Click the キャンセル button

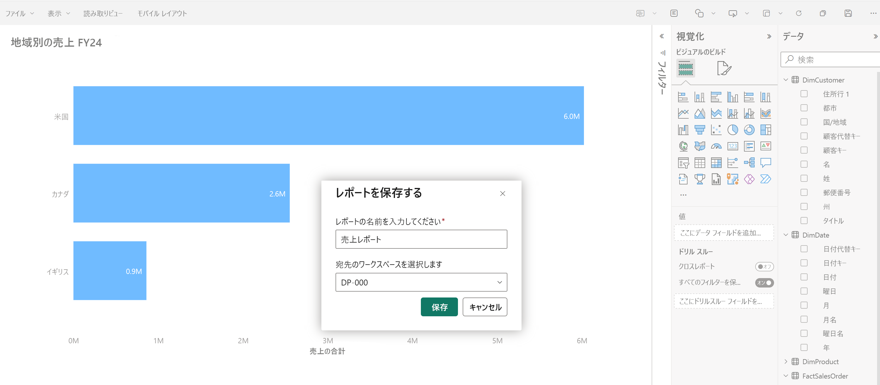[x=485, y=307]
